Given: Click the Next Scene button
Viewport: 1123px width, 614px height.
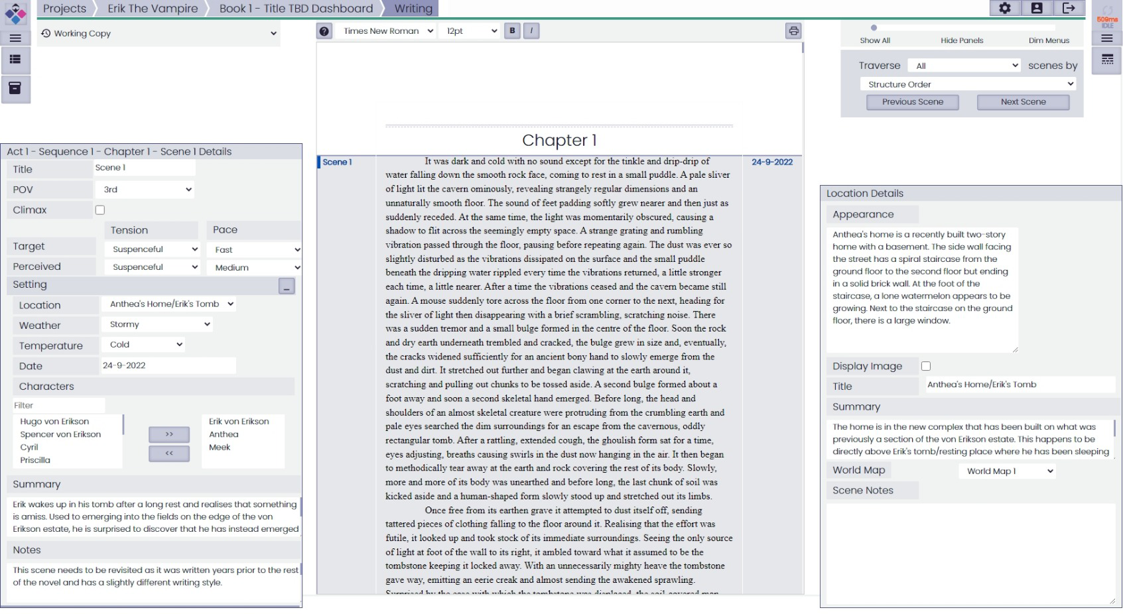Looking at the screenshot, I should 1023,102.
